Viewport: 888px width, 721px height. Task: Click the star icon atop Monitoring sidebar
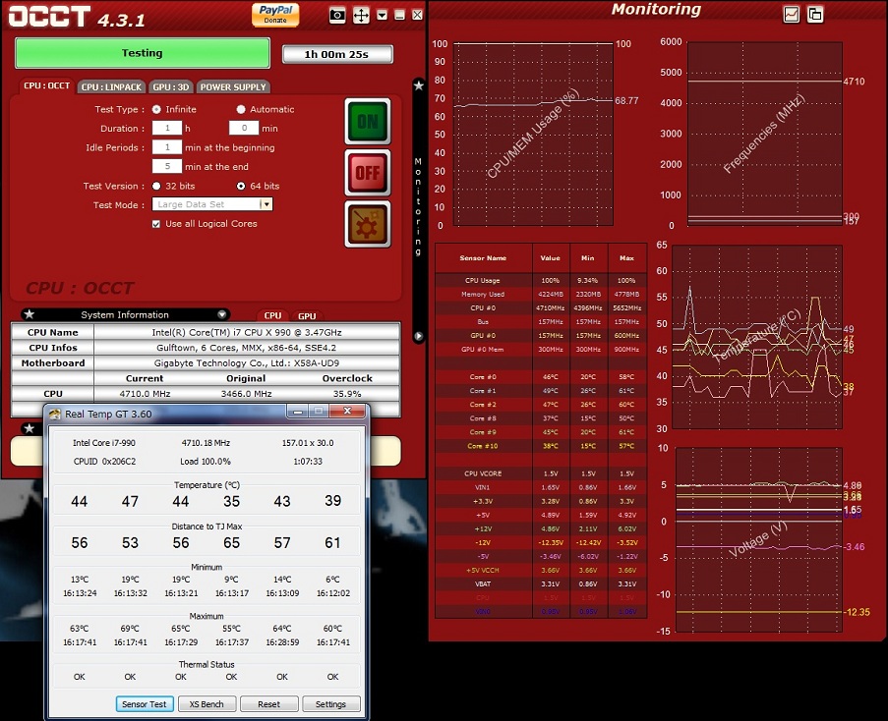coord(419,86)
